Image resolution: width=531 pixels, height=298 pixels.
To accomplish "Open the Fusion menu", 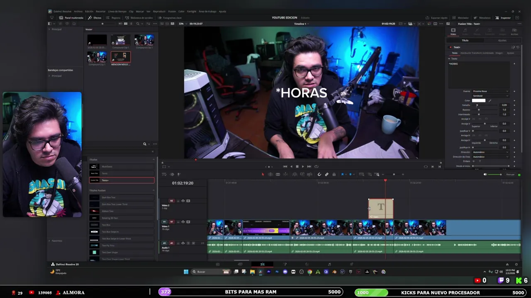I will [x=171, y=11].
